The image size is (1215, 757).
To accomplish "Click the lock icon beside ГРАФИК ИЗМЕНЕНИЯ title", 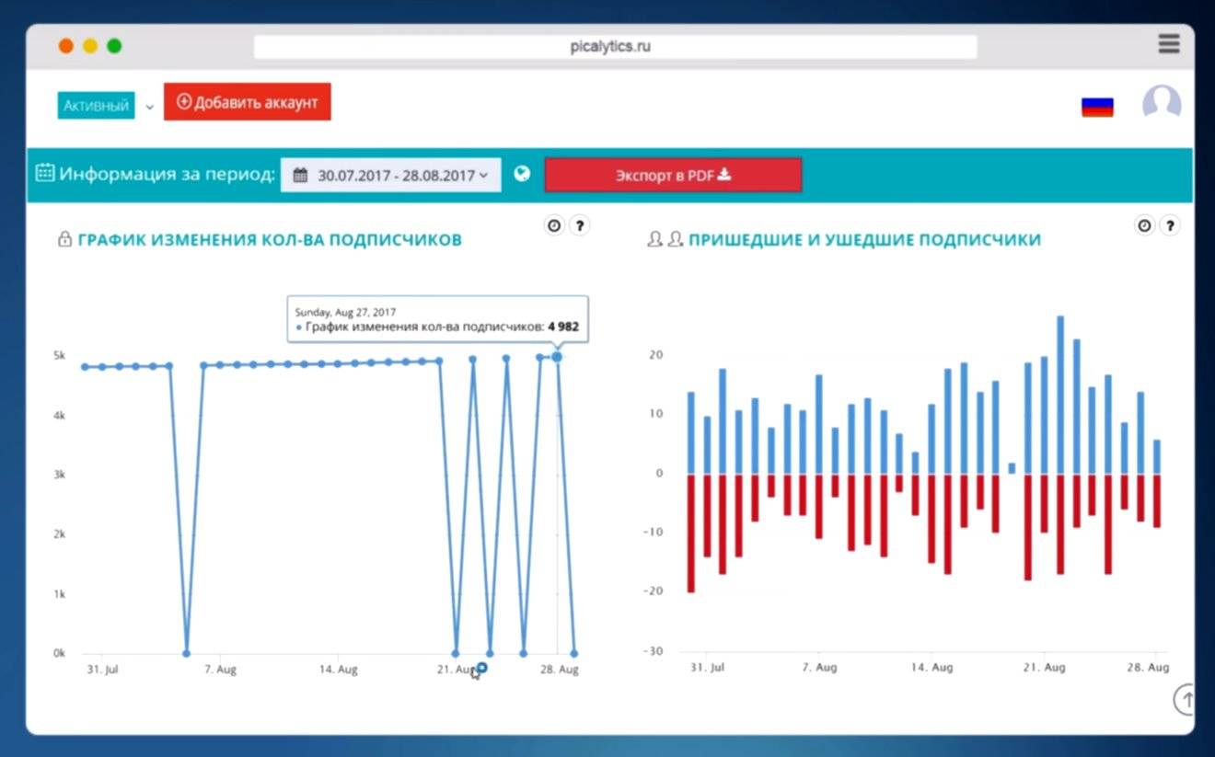I will pos(64,240).
